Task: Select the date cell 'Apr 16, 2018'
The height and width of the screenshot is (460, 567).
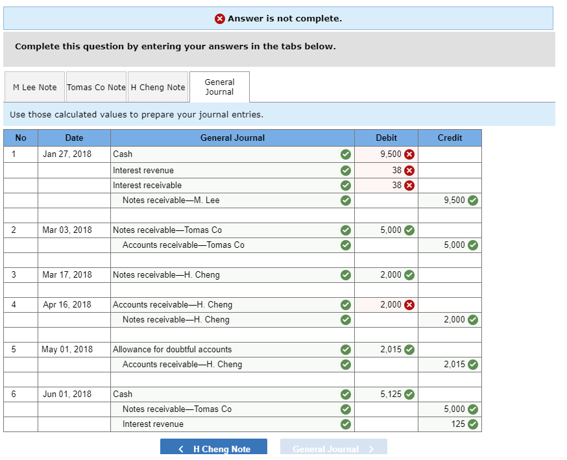Action: (74, 305)
